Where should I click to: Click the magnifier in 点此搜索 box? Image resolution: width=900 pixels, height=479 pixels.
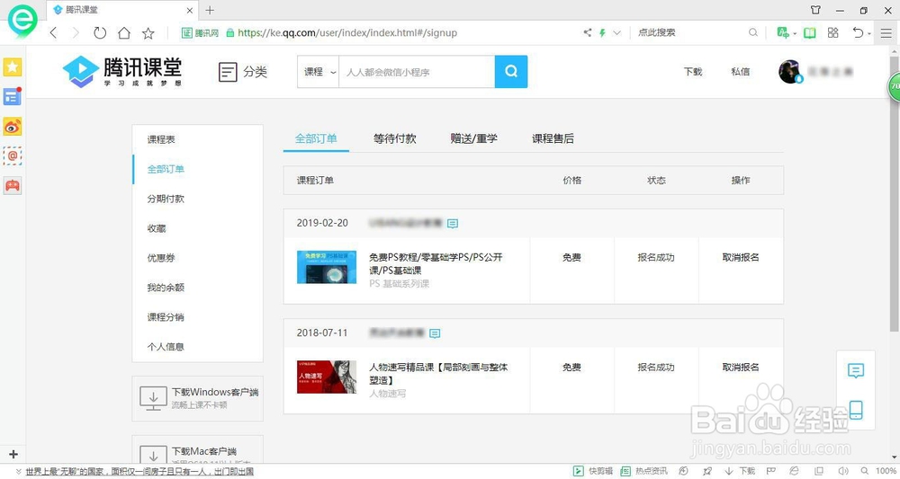753,32
